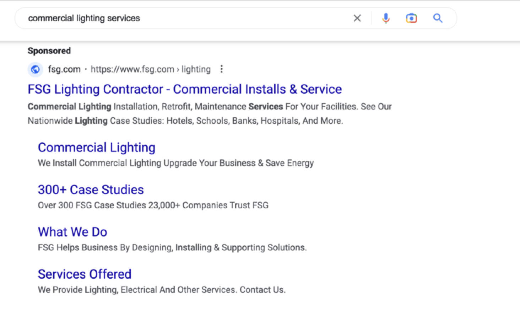The height and width of the screenshot is (315, 520).
Task: Click 'Over 300 FSG Case Studies' description
Action: (x=153, y=205)
